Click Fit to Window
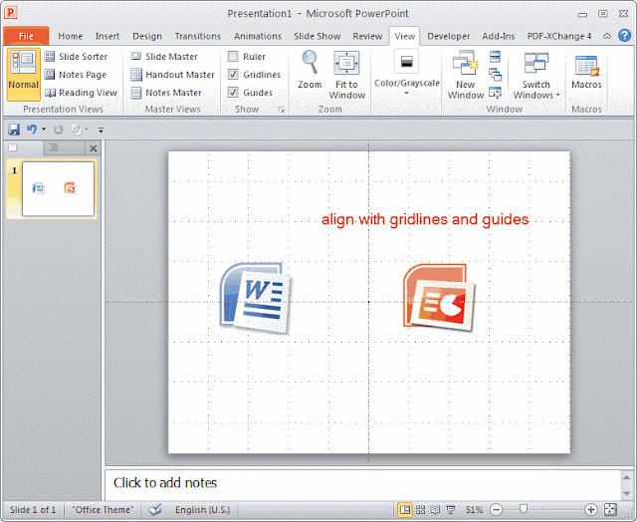 [346, 75]
